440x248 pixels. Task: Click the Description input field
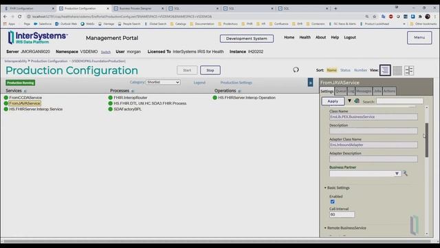pos(373,131)
